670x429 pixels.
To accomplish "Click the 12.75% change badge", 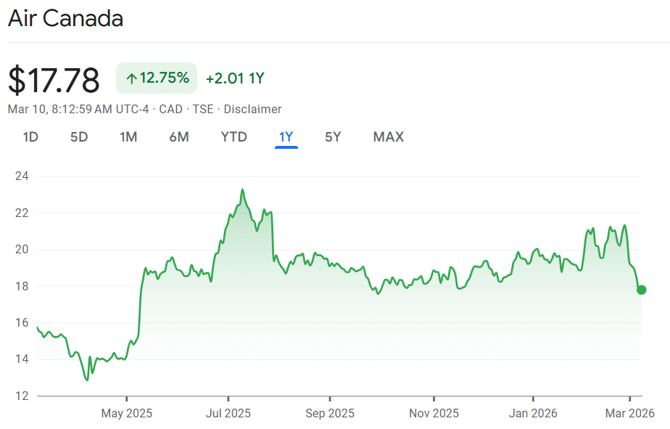I will [x=157, y=78].
